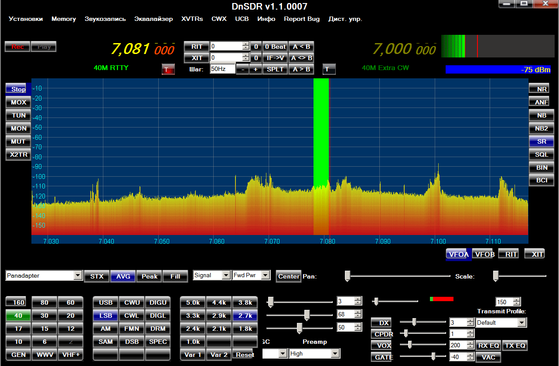Click the Scale slider handle
Image resolution: width=559 pixels, height=366 pixels.
point(496,276)
